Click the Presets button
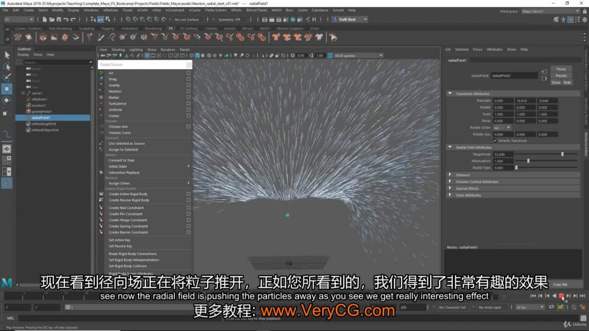 point(561,76)
